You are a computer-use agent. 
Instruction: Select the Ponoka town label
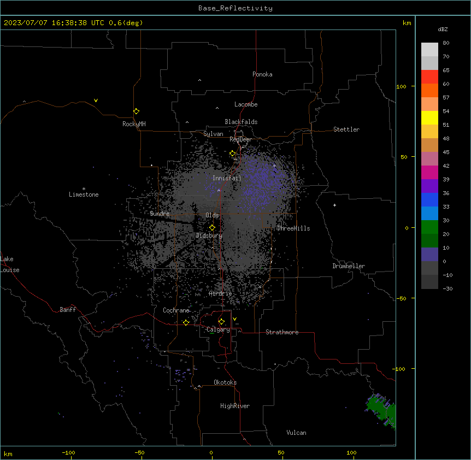(x=262, y=74)
